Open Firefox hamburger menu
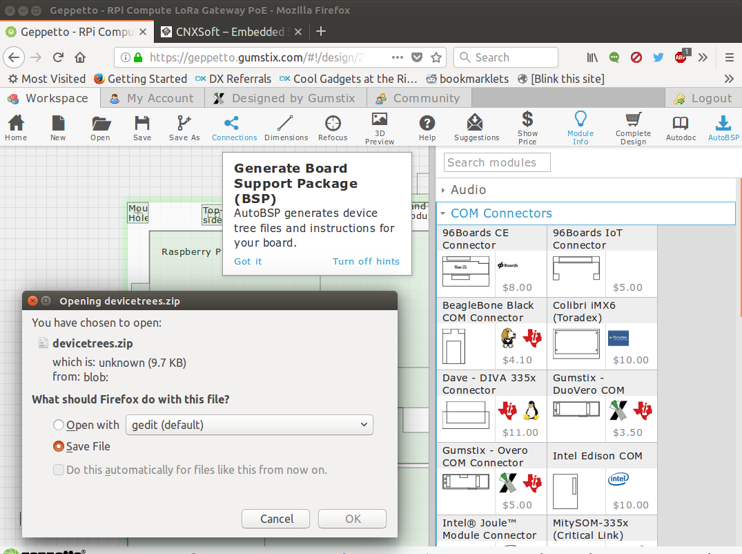742x554 pixels. (729, 57)
